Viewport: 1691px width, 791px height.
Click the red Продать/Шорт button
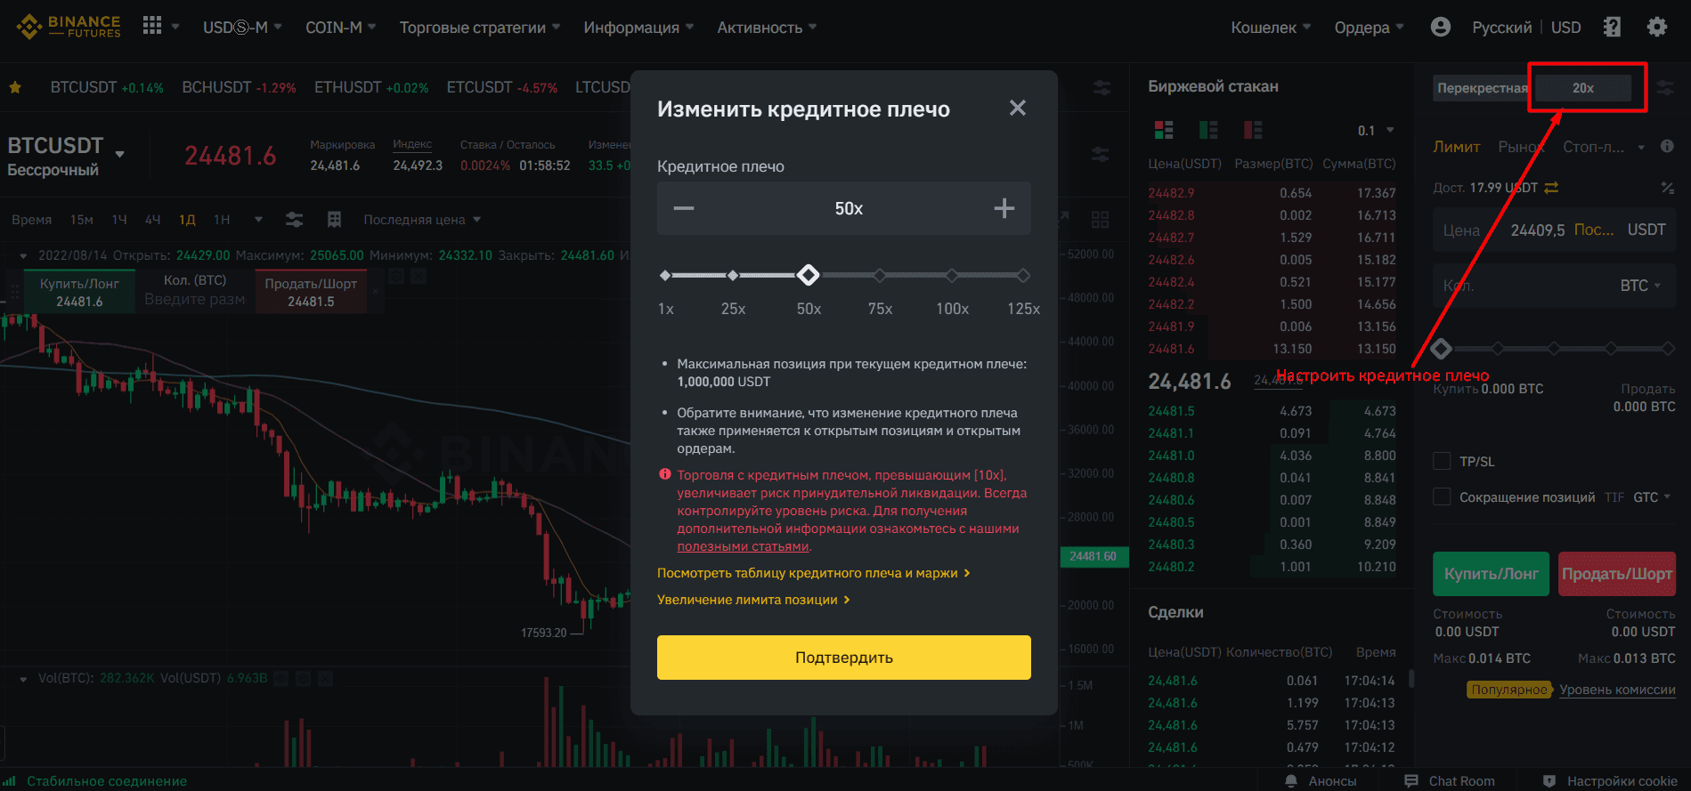click(1617, 574)
